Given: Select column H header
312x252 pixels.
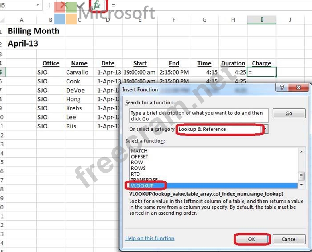Looking at the screenshot, I should click(x=233, y=20).
